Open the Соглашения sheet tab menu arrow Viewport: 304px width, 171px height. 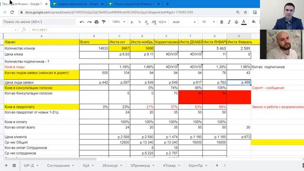pos(73,165)
